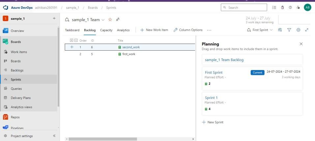Collapse all backlog rows with minus box
Screen dimensions: 315x141
(x=76, y=40)
